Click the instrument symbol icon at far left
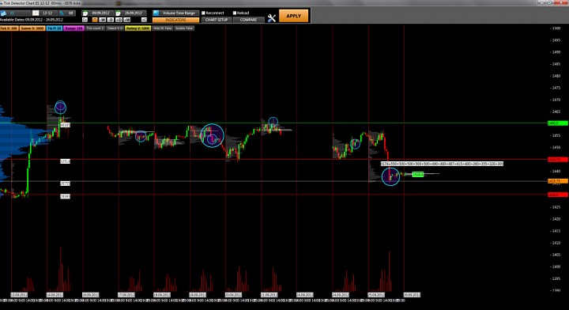The height and width of the screenshot is (310, 569). pos(3,13)
